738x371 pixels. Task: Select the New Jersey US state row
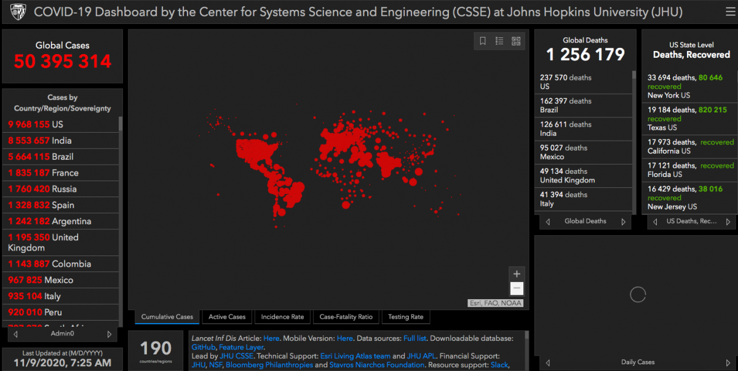click(x=691, y=198)
